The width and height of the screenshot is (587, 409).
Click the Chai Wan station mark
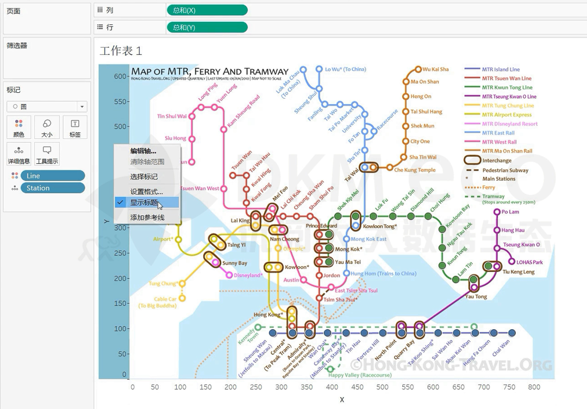point(512,333)
